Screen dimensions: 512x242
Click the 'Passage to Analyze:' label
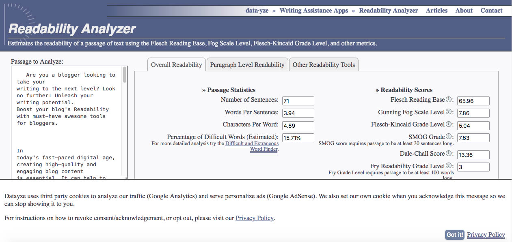pyautogui.click(x=37, y=62)
